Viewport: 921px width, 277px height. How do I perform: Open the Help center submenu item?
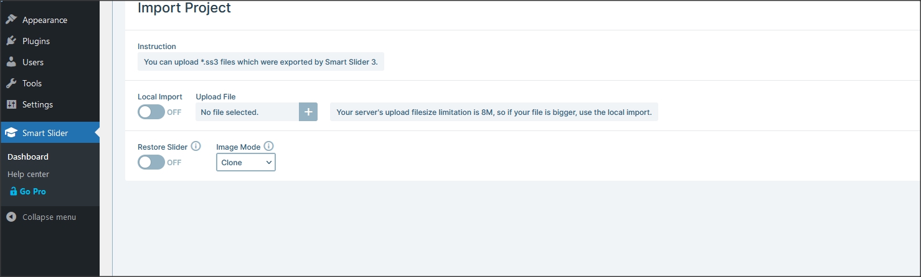tap(28, 175)
